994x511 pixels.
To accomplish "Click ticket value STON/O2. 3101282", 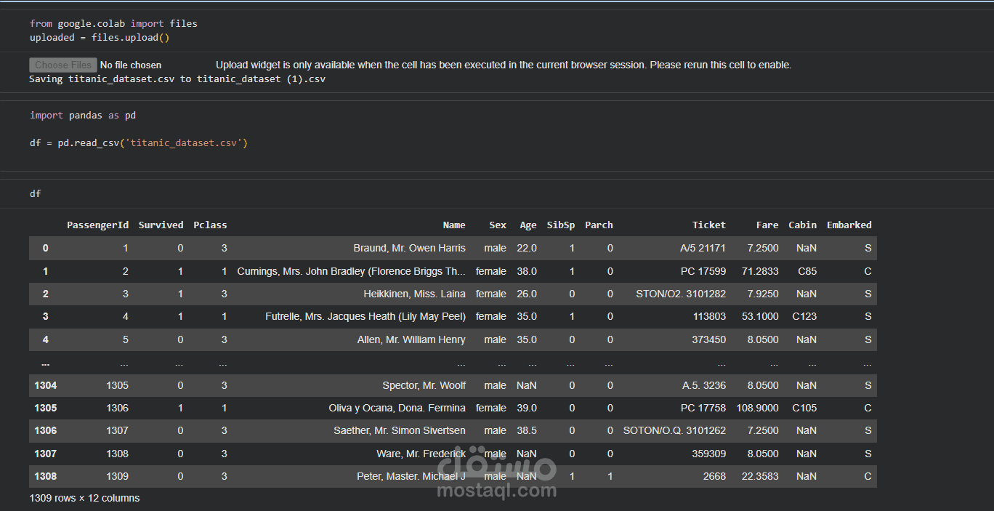I will coord(680,294).
